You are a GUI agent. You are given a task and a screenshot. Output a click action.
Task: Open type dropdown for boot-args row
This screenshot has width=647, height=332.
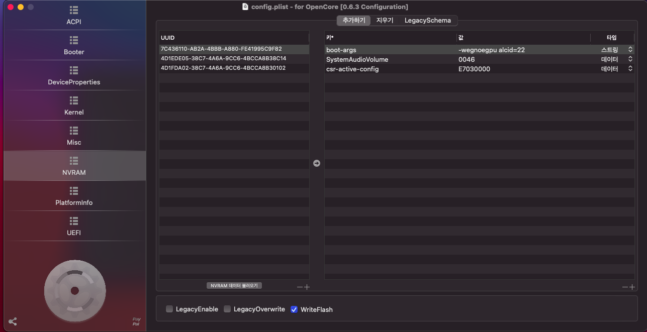630,50
